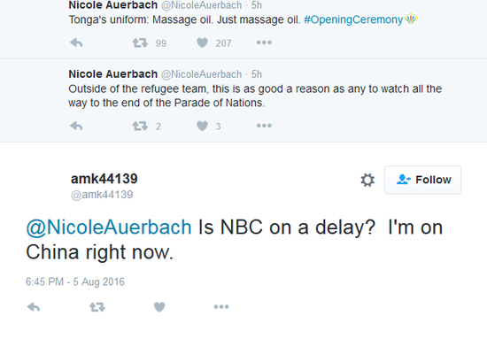
Task: Open the @NicoleAuerbach mention link
Action: (109, 227)
